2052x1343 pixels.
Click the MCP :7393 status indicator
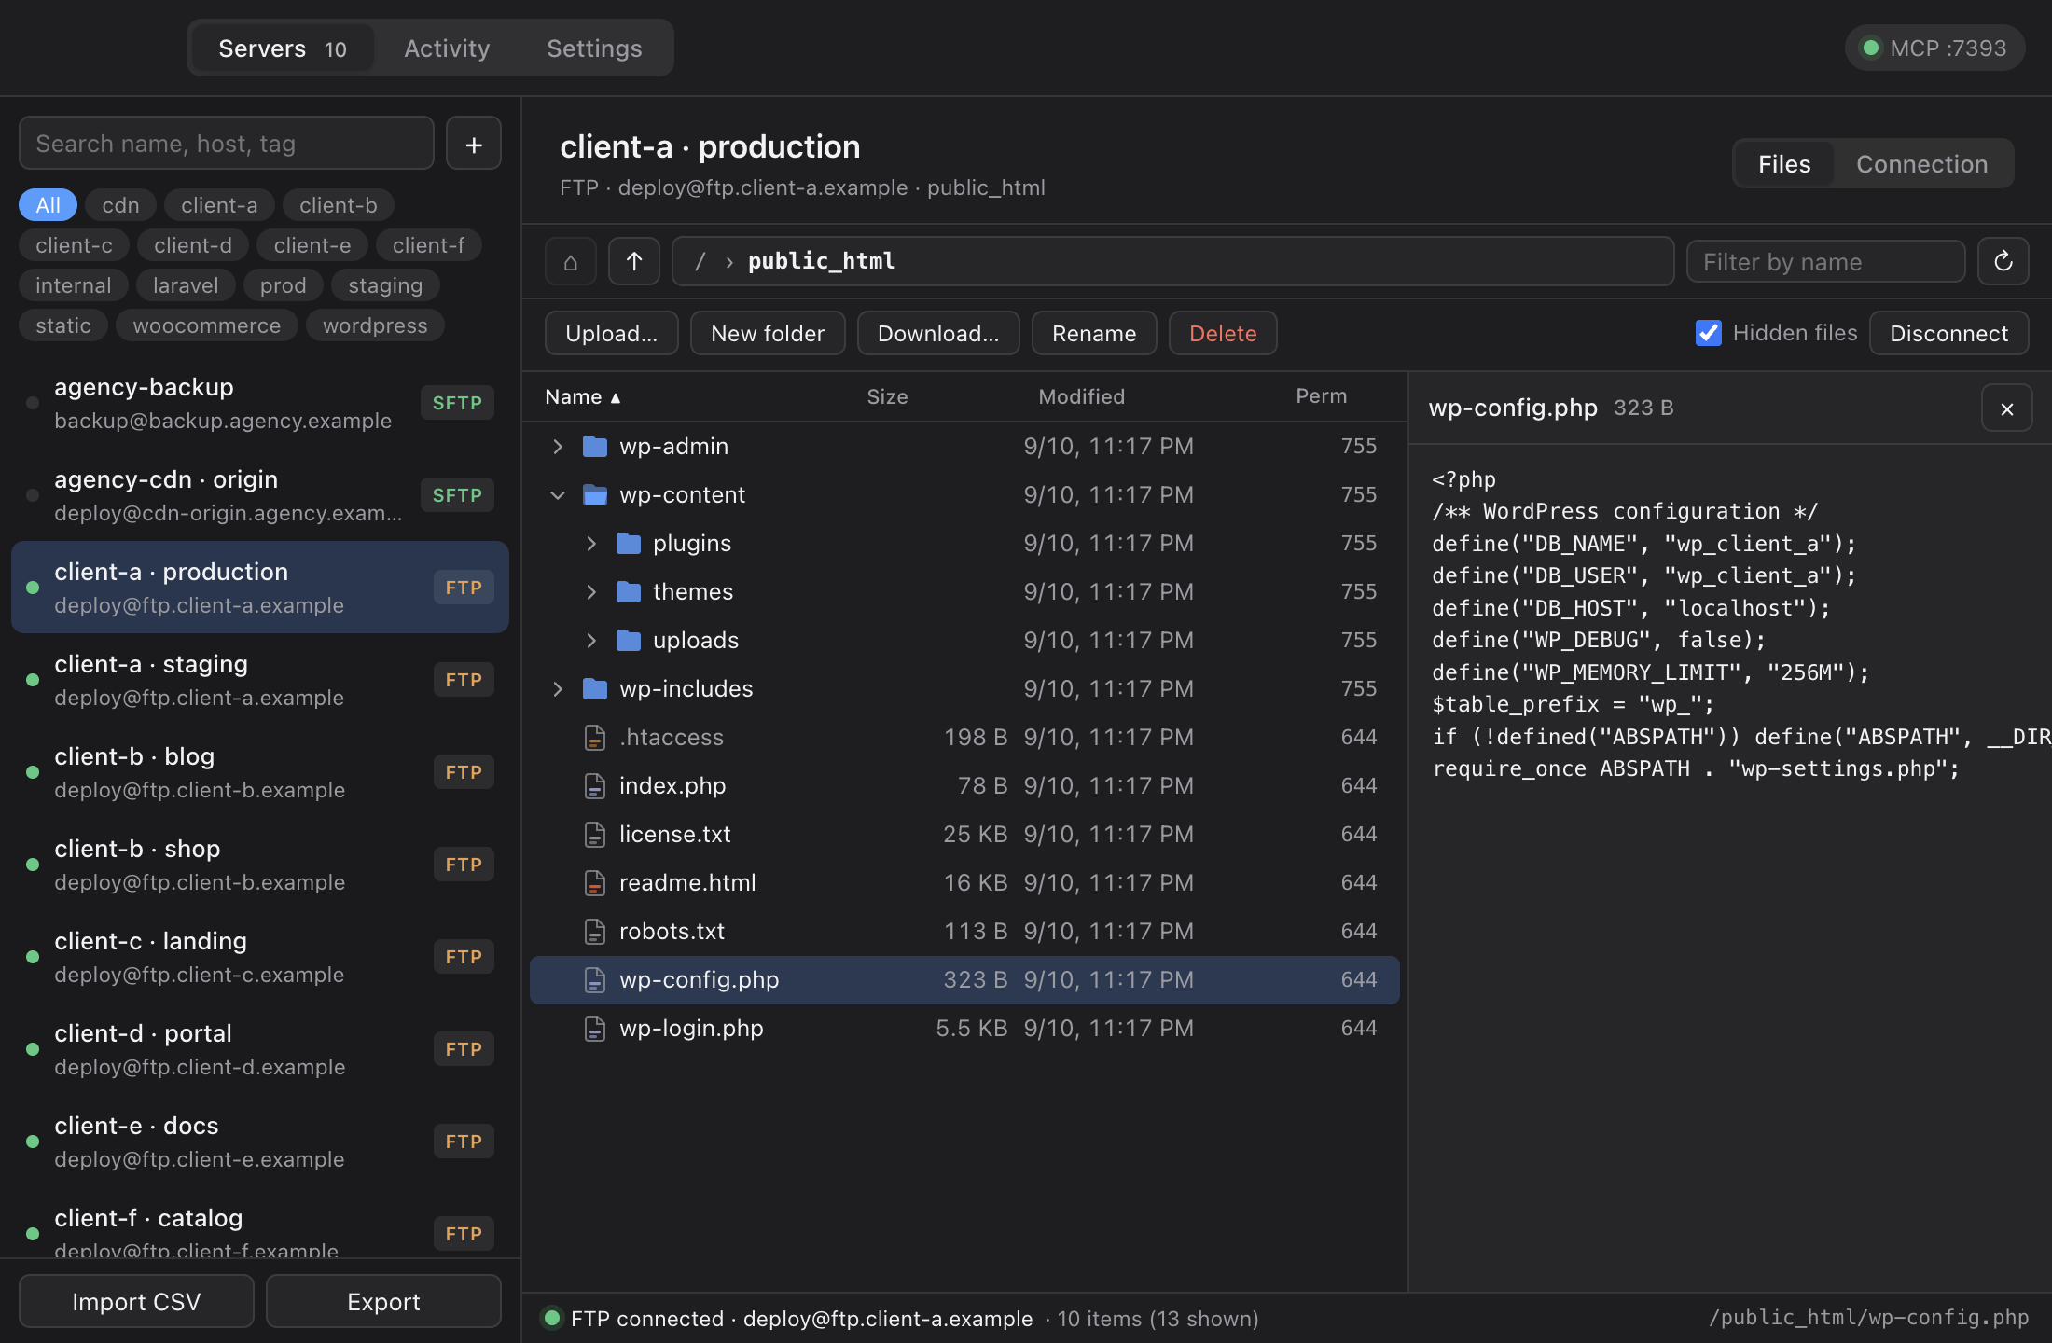[x=1934, y=48]
